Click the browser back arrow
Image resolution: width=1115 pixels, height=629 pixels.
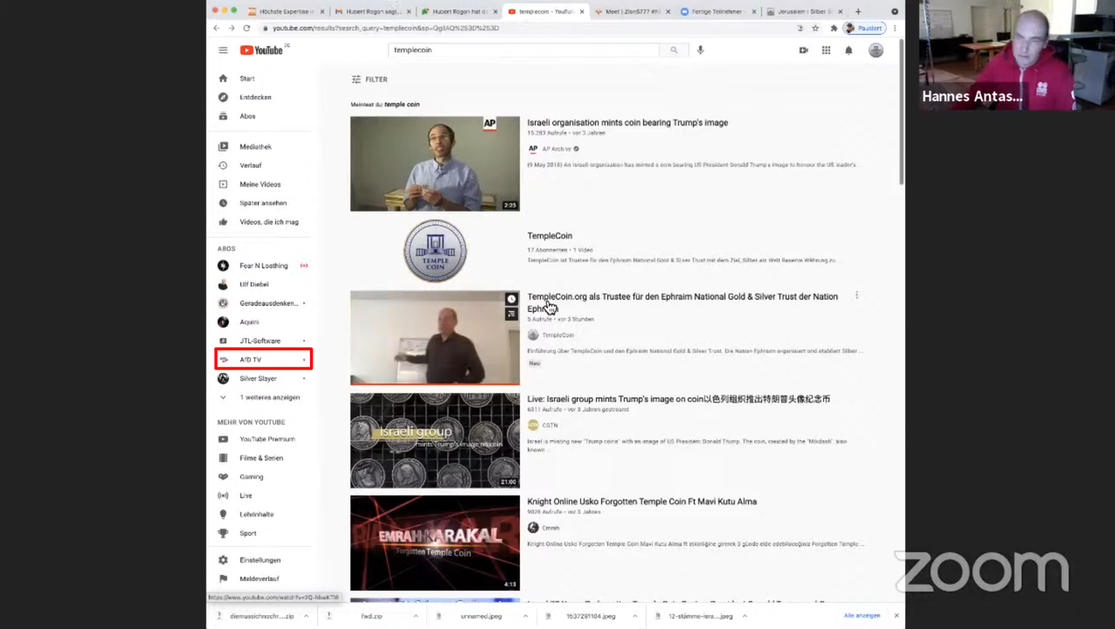[216, 28]
